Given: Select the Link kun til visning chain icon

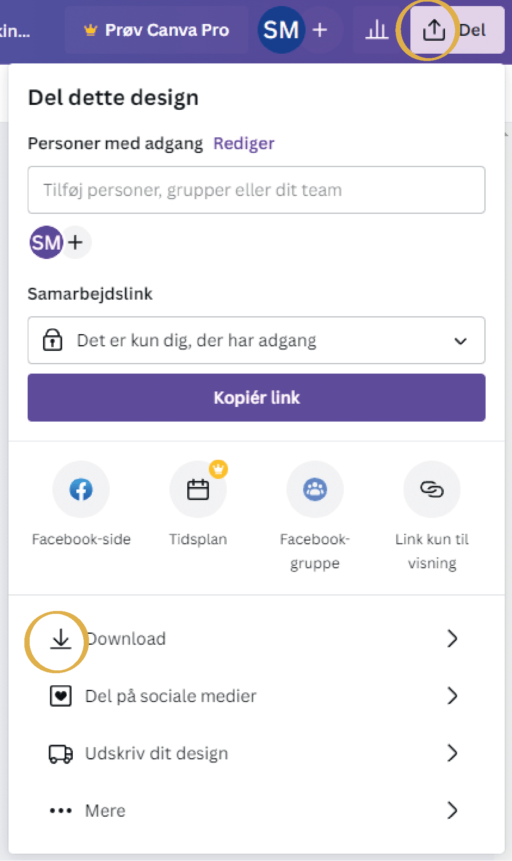Looking at the screenshot, I should tap(432, 489).
